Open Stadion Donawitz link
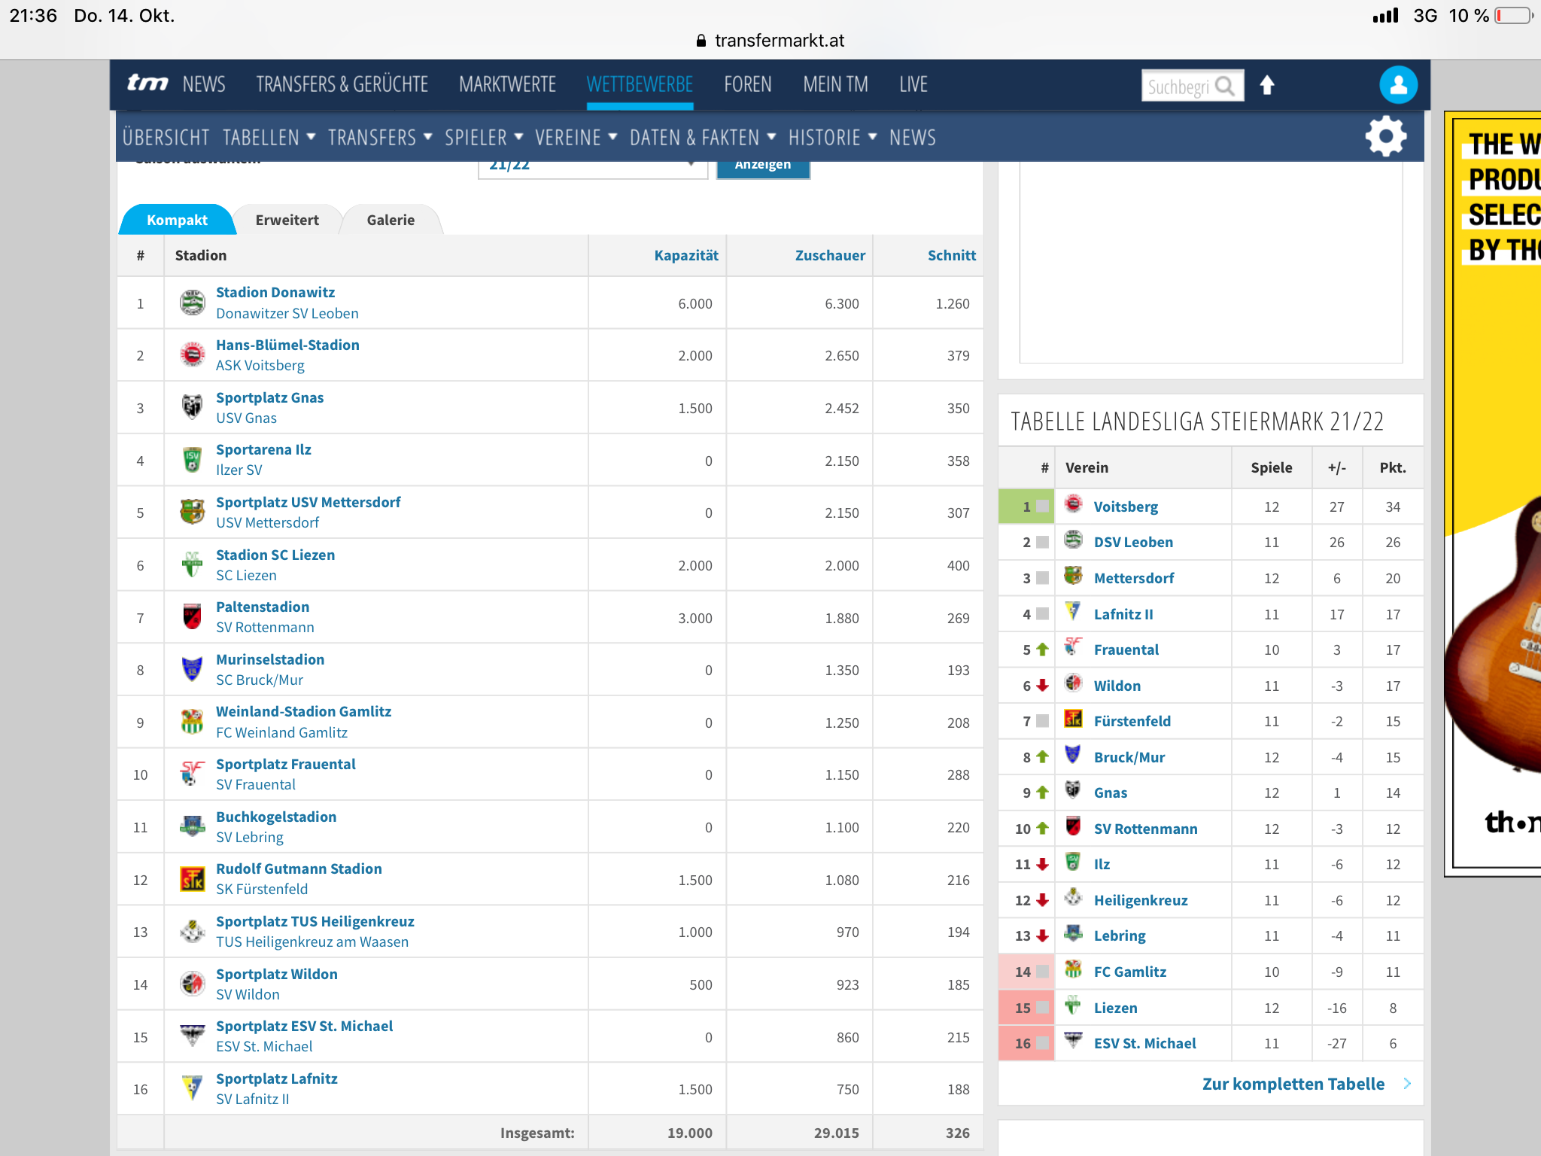This screenshot has height=1156, width=1541. coord(275,292)
